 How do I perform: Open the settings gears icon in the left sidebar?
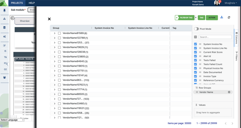[x=5, y=36]
